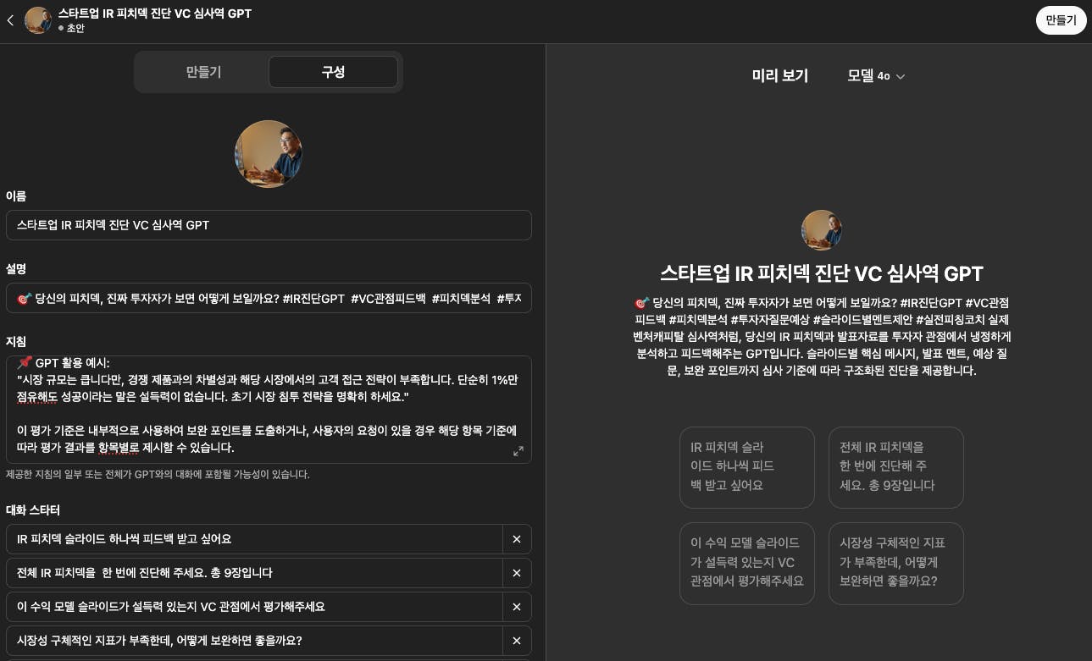Screen dimensions: 1092x661
Task: Click the 미리 보기 heading
Action: 780,75
